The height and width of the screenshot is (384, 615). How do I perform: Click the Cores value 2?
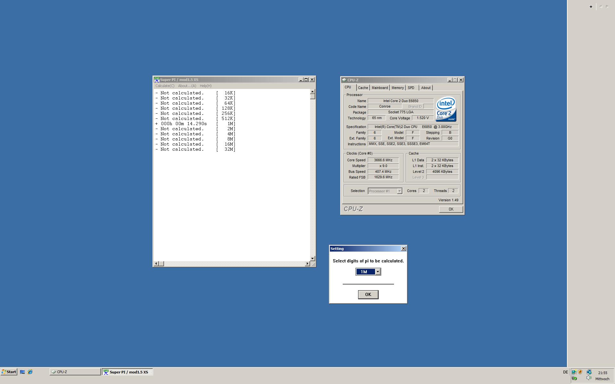[423, 191]
